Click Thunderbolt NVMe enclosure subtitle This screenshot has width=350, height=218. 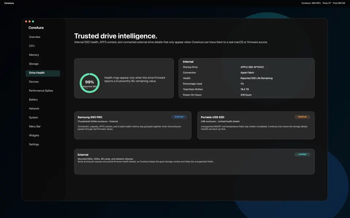[98, 121]
